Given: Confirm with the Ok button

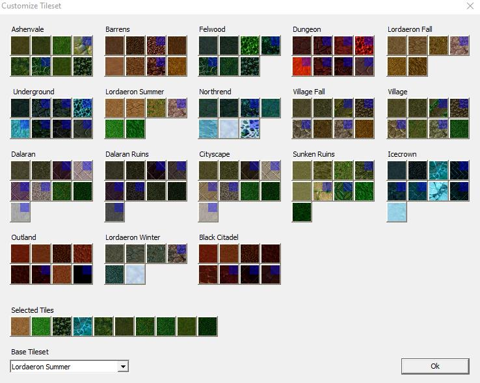Looking at the screenshot, I should pyautogui.click(x=435, y=366).
